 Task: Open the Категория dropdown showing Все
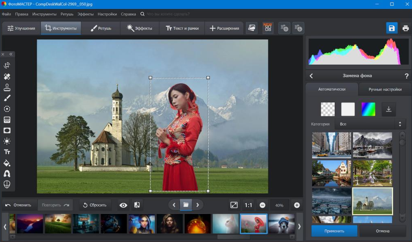pos(369,124)
